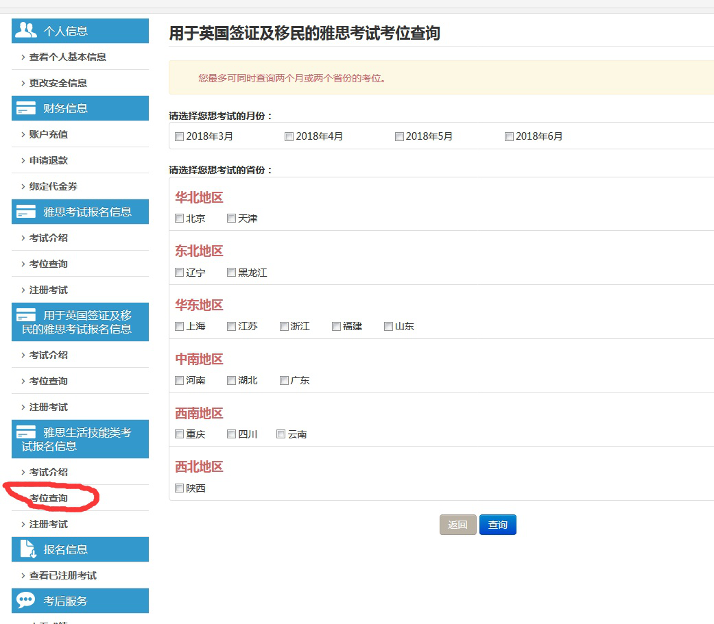Open 账户充值 in the sidebar
Image resolution: width=714 pixels, height=624 pixels.
click(x=48, y=134)
